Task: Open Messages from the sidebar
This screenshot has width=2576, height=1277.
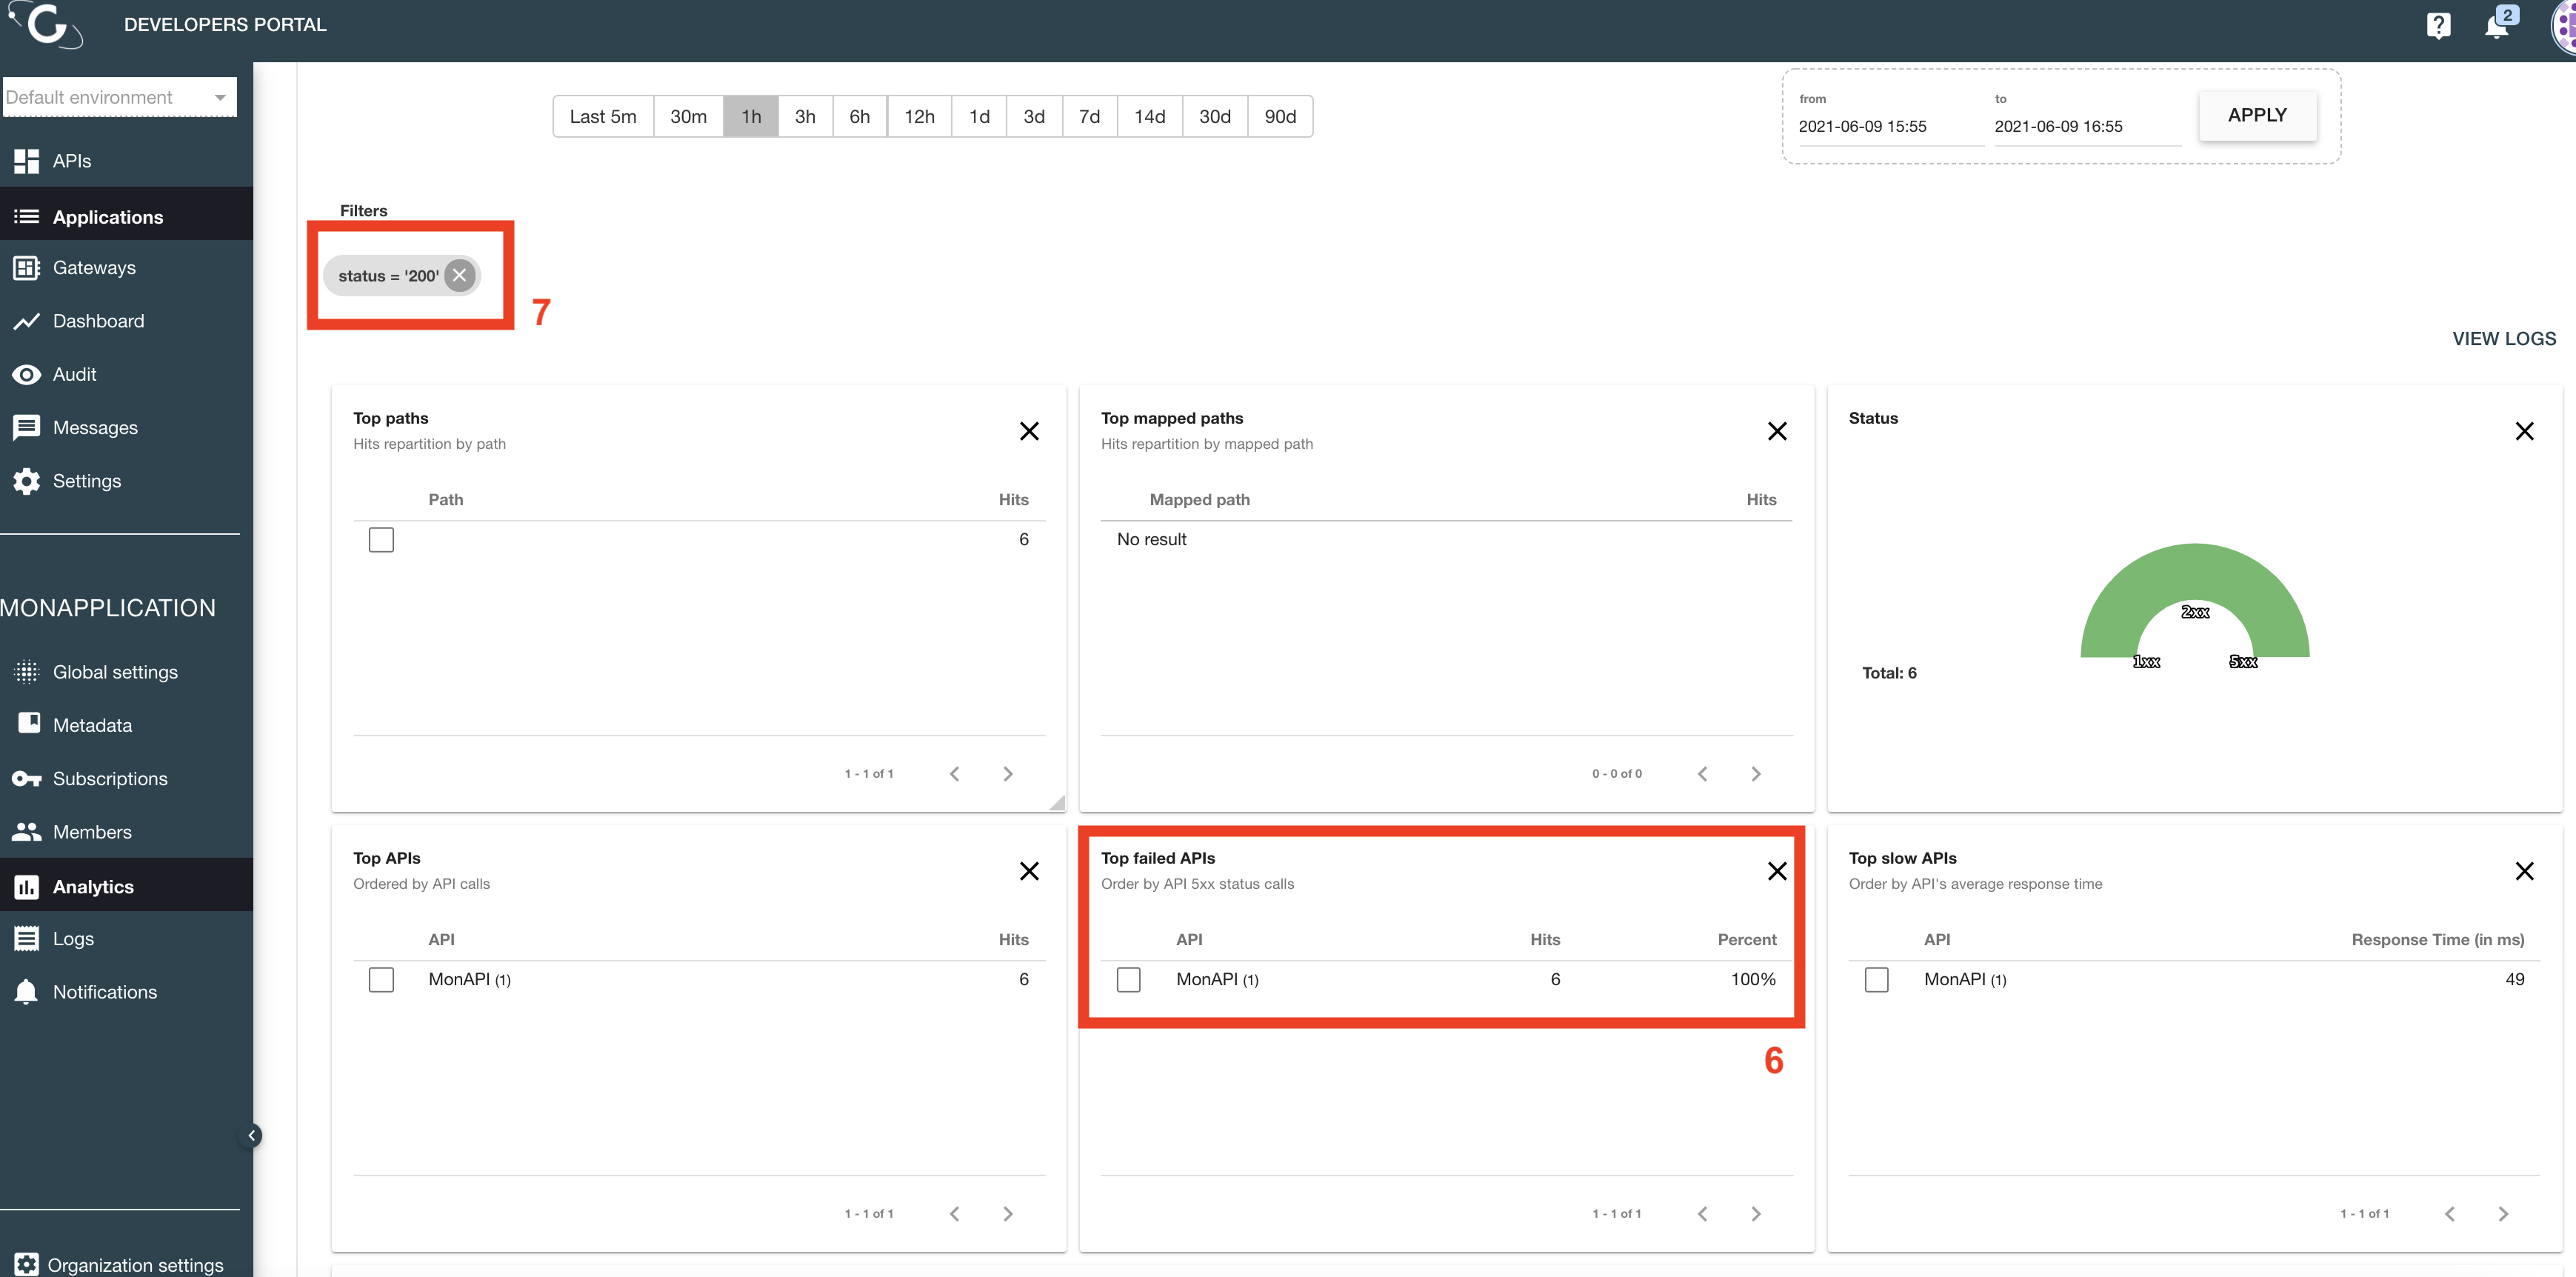Action: click(95, 427)
